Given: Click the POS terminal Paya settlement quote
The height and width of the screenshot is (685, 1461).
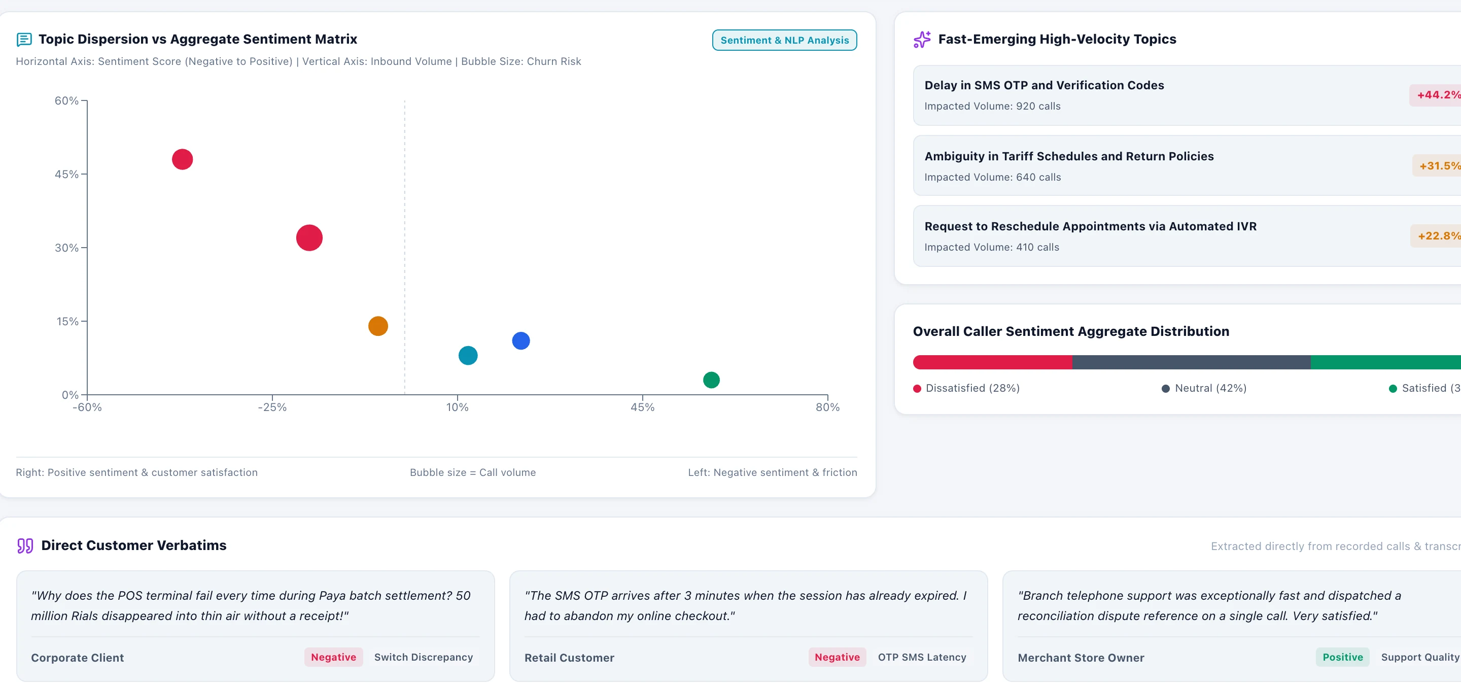Looking at the screenshot, I should point(251,606).
